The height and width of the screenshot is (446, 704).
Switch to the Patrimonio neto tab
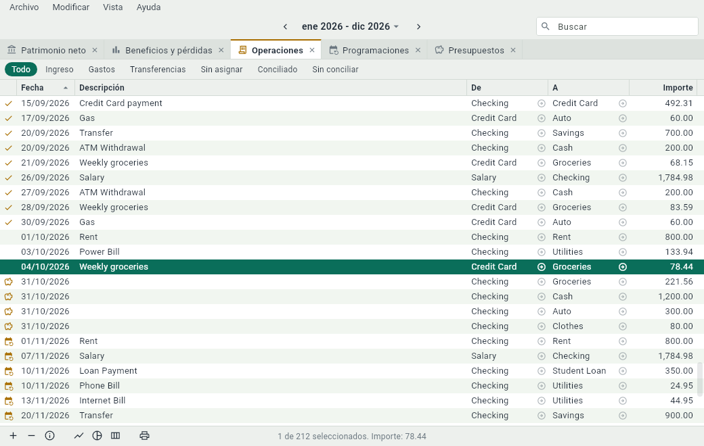point(53,50)
